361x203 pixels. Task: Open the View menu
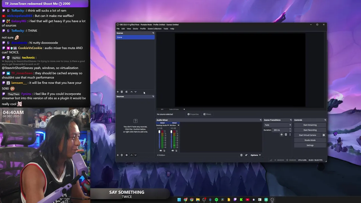pos(129,29)
